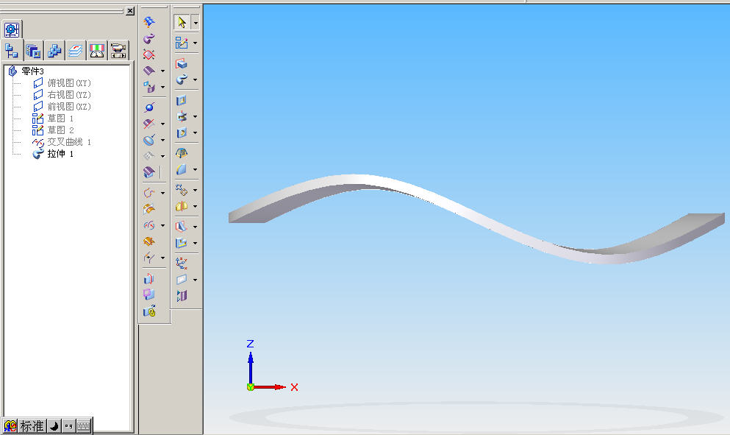The image size is (730, 435).
Task: Click the Rib feature tool
Action: [182, 227]
